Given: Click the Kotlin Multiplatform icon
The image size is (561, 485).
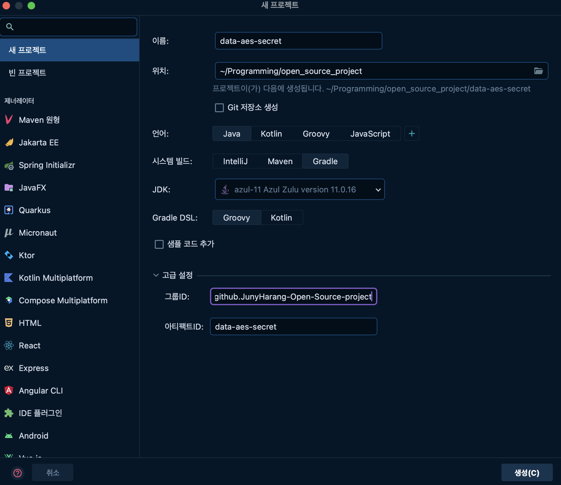Looking at the screenshot, I should [x=9, y=278].
